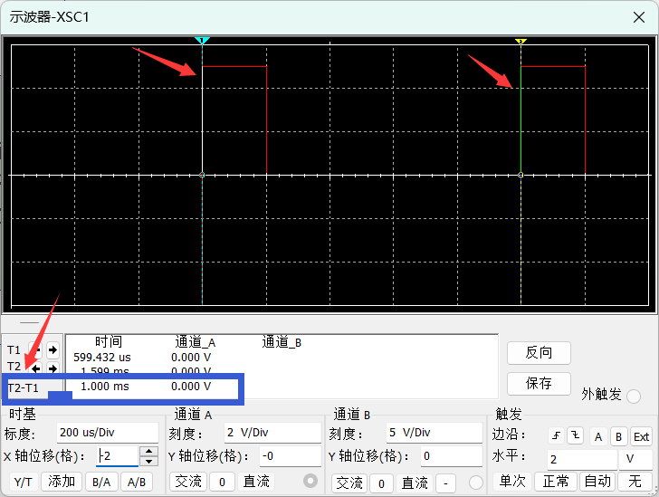Click channel A Y轴位移 field
This screenshot has height=497, width=659.
click(x=291, y=456)
